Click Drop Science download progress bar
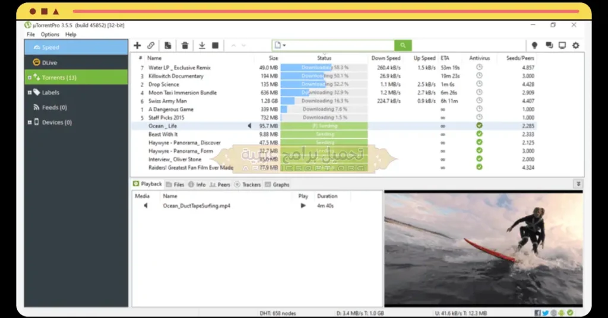The width and height of the screenshot is (608, 318). [x=324, y=84]
